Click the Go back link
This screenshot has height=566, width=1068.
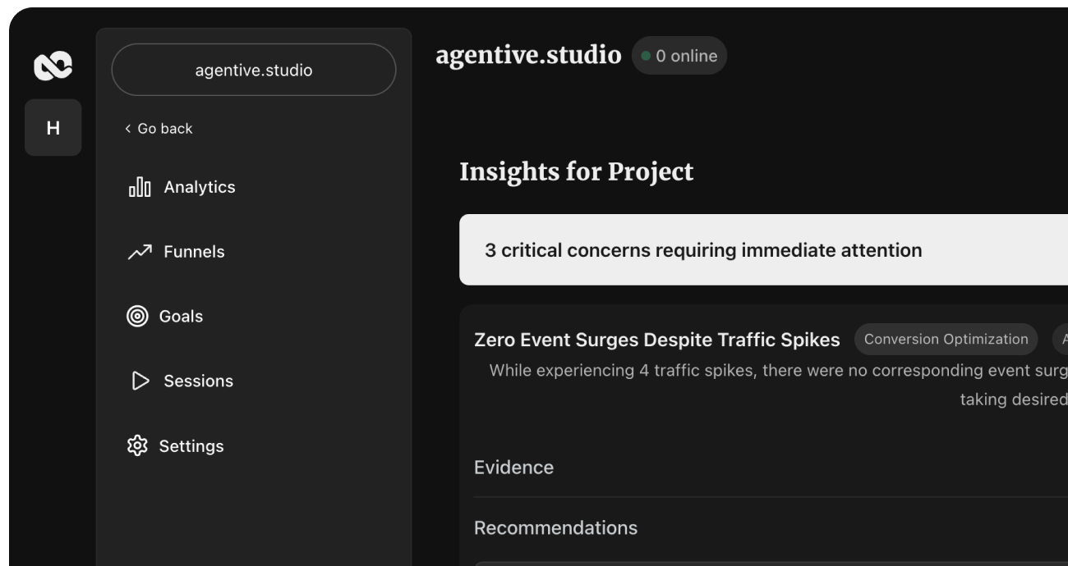click(x=165, y=129)
